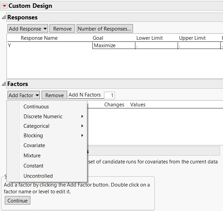The width and height of the screenshot is (223, 211).
Task: Open the Add Response dropdown
Action: click(28, 29)
